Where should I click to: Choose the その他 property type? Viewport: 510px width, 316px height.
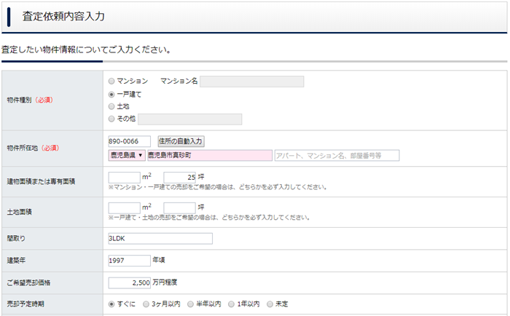111,119
